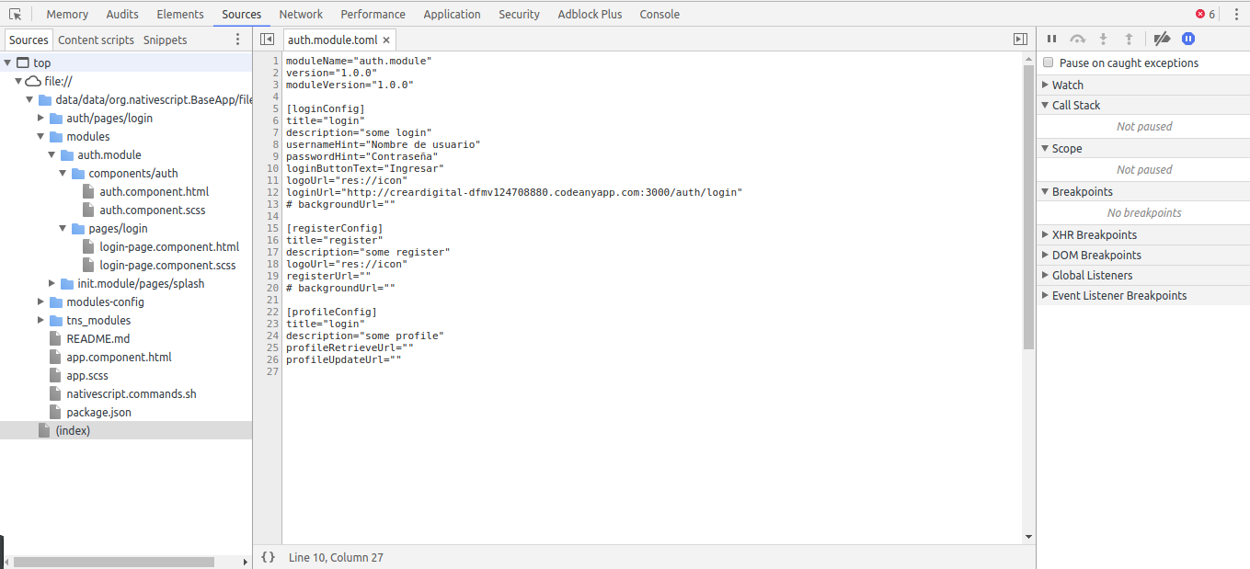Open README.md file

97,338
